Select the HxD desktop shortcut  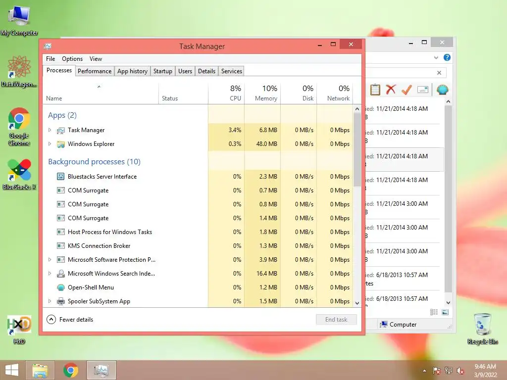(19, 330)
